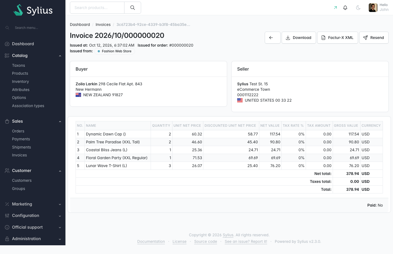Open the Source code footer link

[206, 241]
